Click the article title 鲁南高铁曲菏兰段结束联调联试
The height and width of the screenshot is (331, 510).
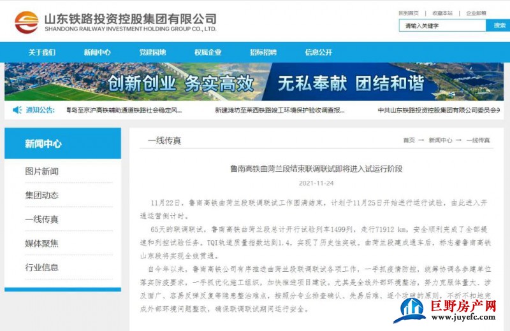tap(316, 169)
